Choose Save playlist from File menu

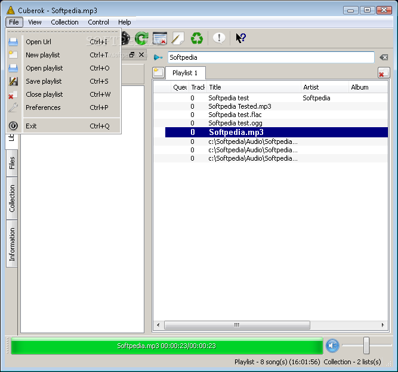pyautogui.click(x=63, y=81)
